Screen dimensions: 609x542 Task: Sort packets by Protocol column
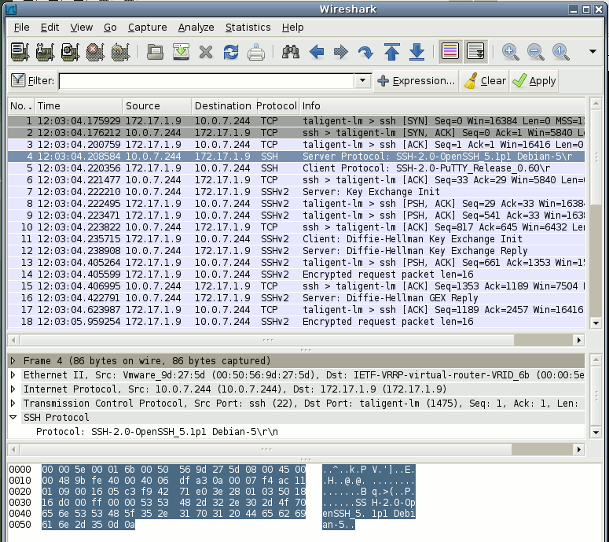click(277, 105)
